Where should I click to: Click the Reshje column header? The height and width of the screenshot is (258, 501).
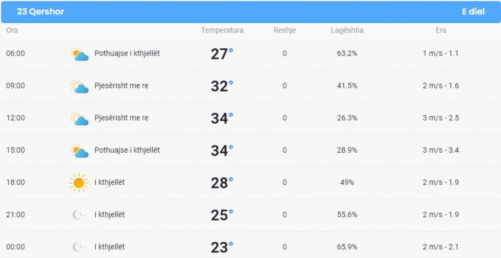284,30
